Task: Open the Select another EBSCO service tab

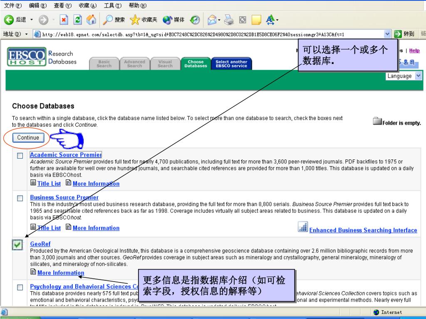Action: (231, 64)
